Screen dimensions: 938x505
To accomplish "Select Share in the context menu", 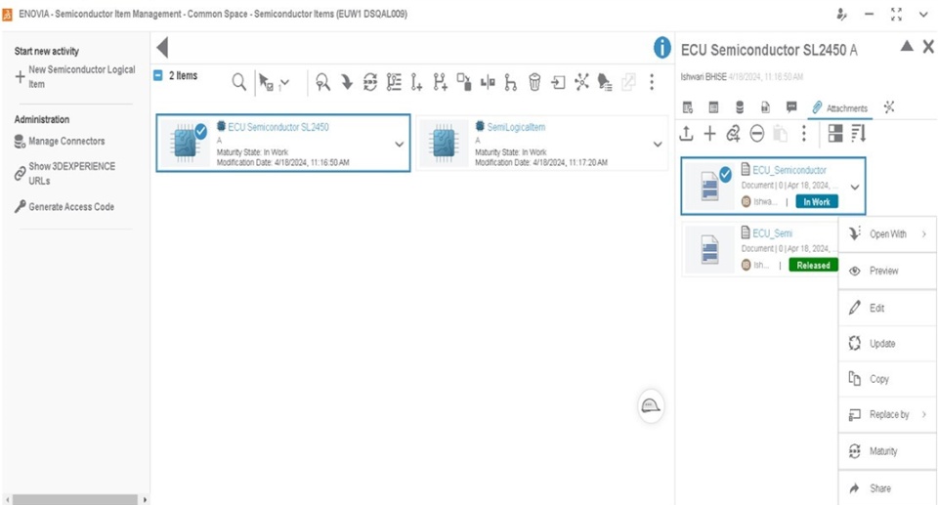I will [x=887, y=488].
